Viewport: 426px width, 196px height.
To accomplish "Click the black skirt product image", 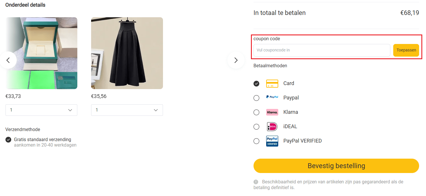I will (127, 53).
